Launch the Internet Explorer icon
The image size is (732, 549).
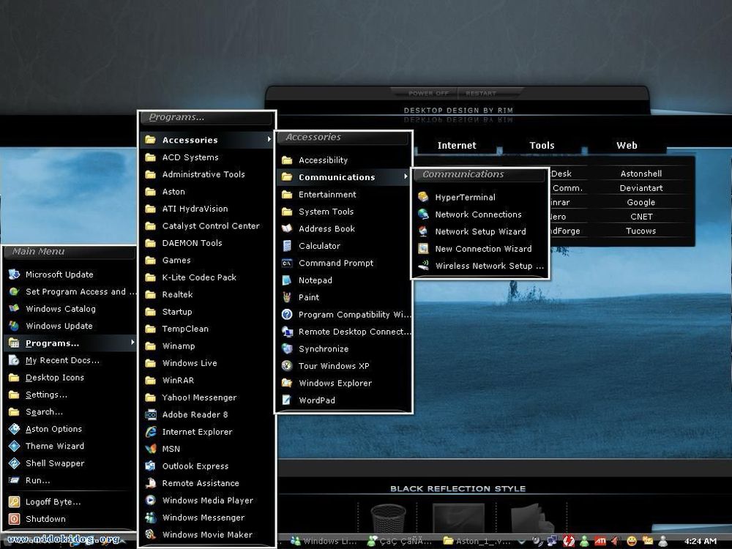(150, 432)
